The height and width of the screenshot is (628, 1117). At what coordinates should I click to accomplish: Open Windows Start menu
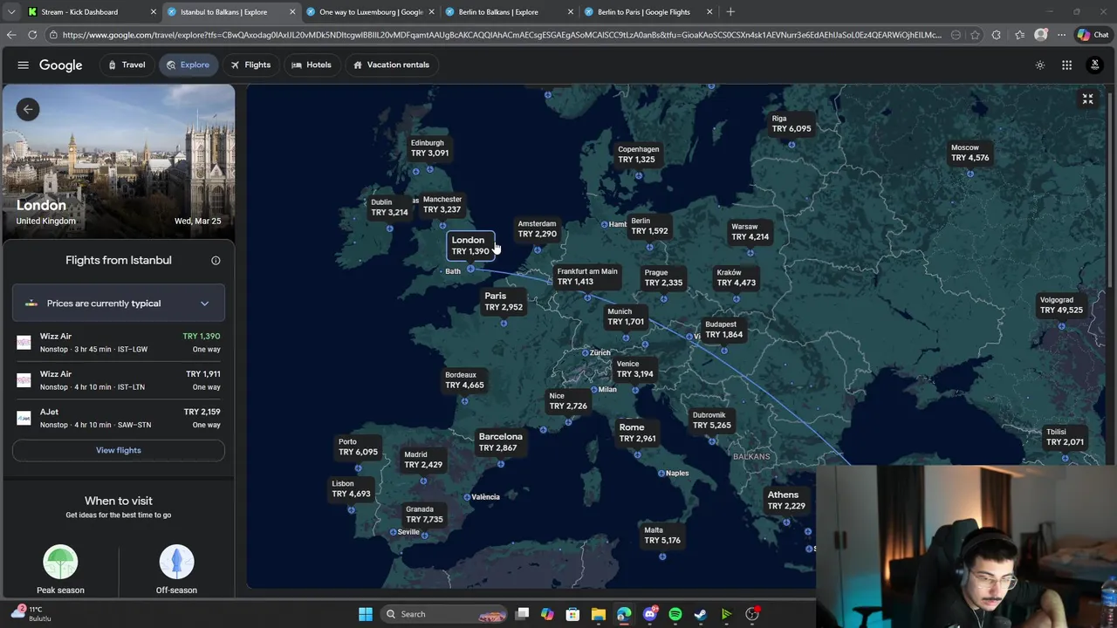coord(366,614)
